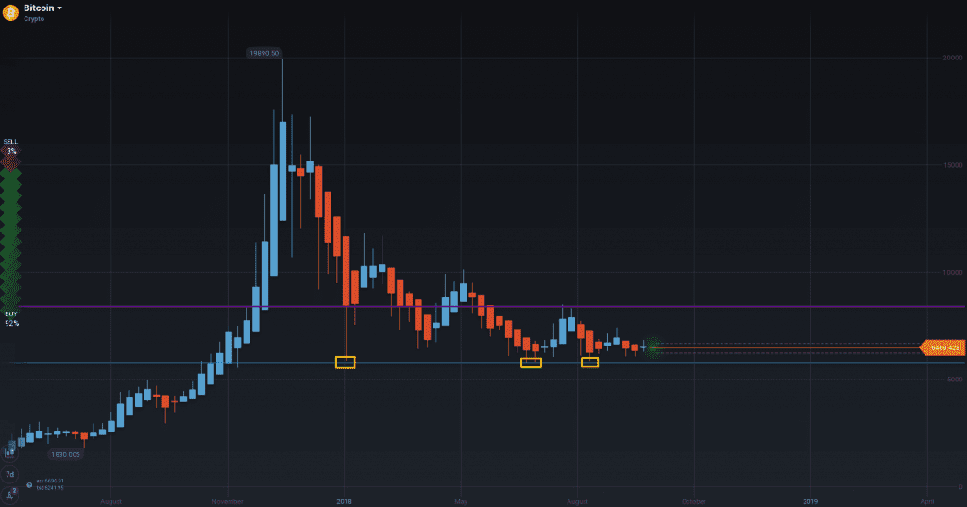
Task: Click the 15000 price axis label
Action: (x=952, y=165)
